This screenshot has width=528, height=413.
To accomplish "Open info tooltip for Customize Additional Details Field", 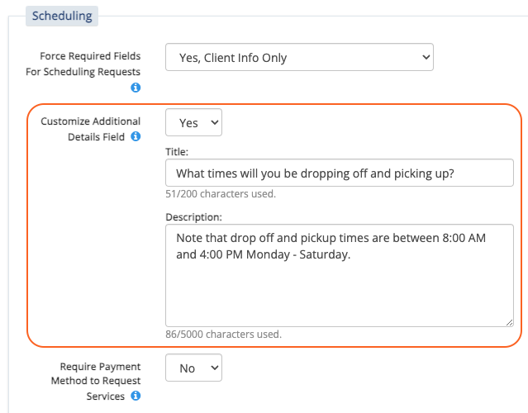I will (x=136, y=136).
